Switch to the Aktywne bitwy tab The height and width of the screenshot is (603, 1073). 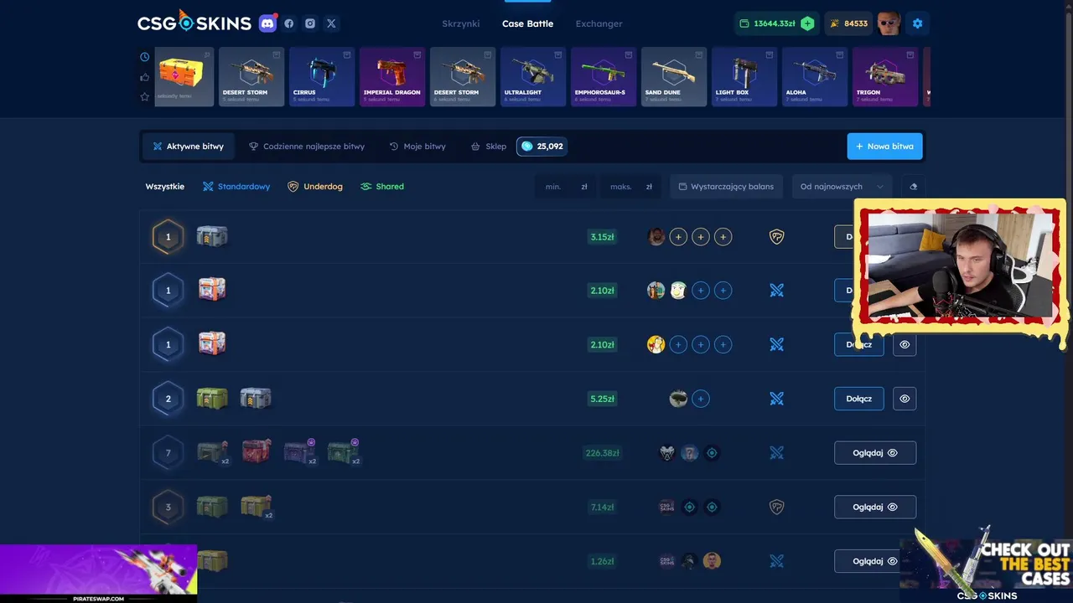pos(188,147)
